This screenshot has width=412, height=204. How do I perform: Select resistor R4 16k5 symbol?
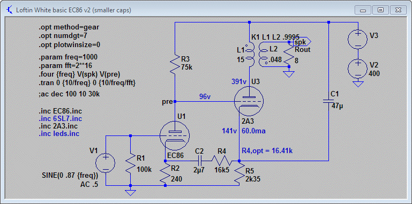(222, 161)
